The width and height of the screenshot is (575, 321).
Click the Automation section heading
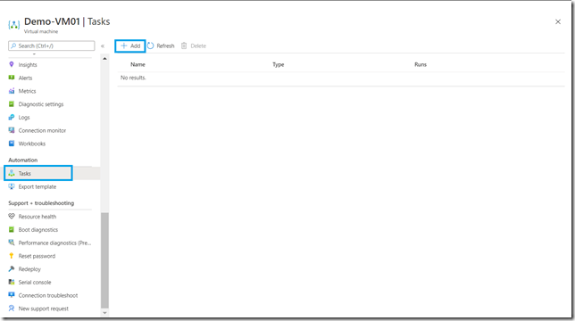22,160
